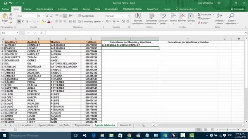Viewport: 248px width, 139px height.
Task: Open the Rellenar fill dropdown
Action: (x=204, y=19)
